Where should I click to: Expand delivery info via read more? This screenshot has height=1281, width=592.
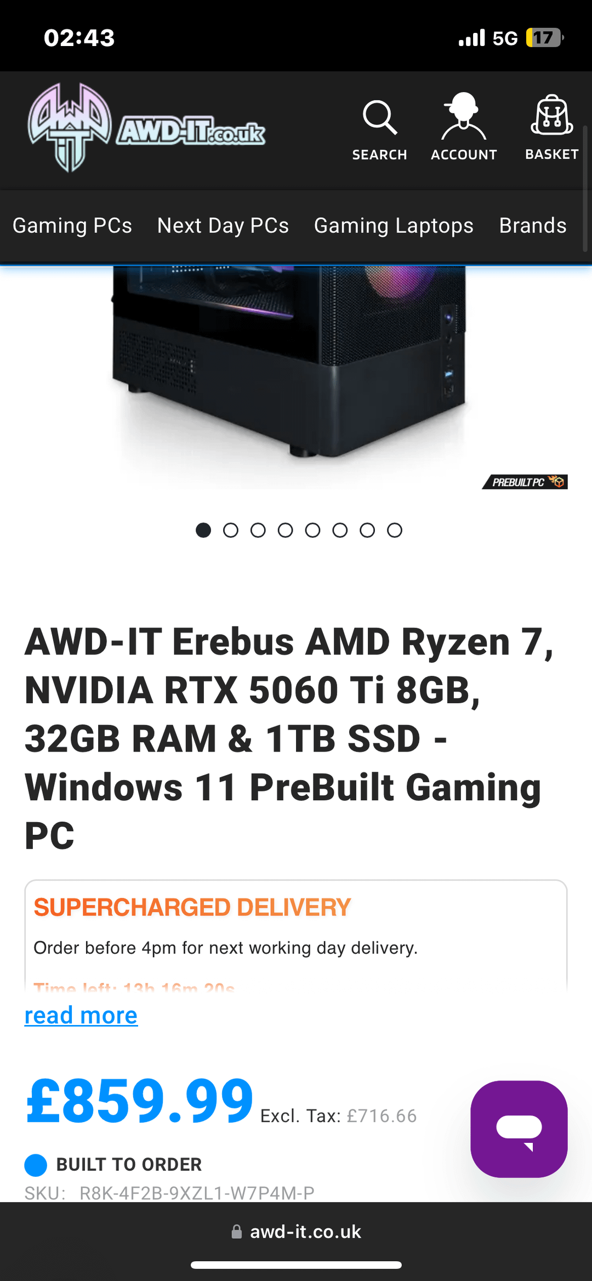tap(81, 1016)
